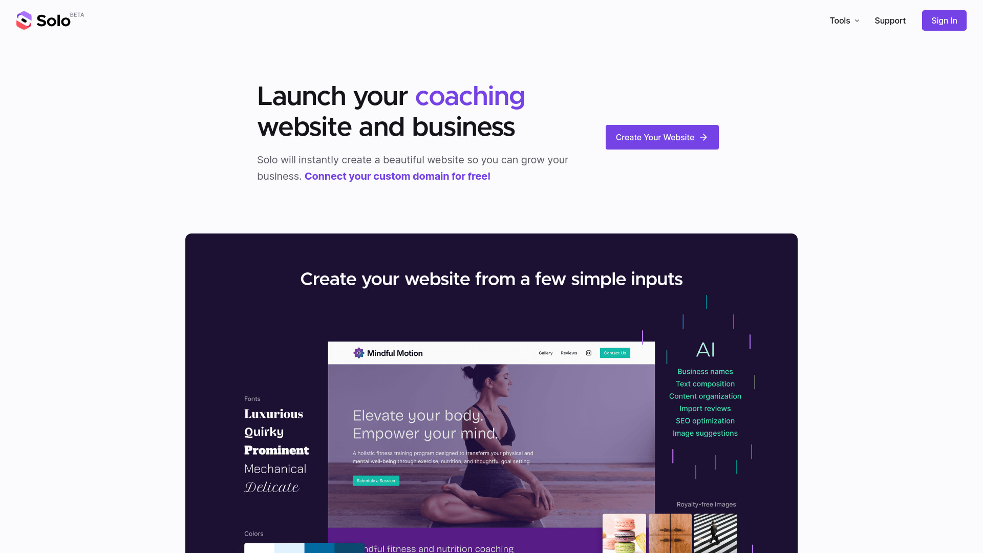Click the zebra-striped image thumbnail on right

click(x=714, y=536)
